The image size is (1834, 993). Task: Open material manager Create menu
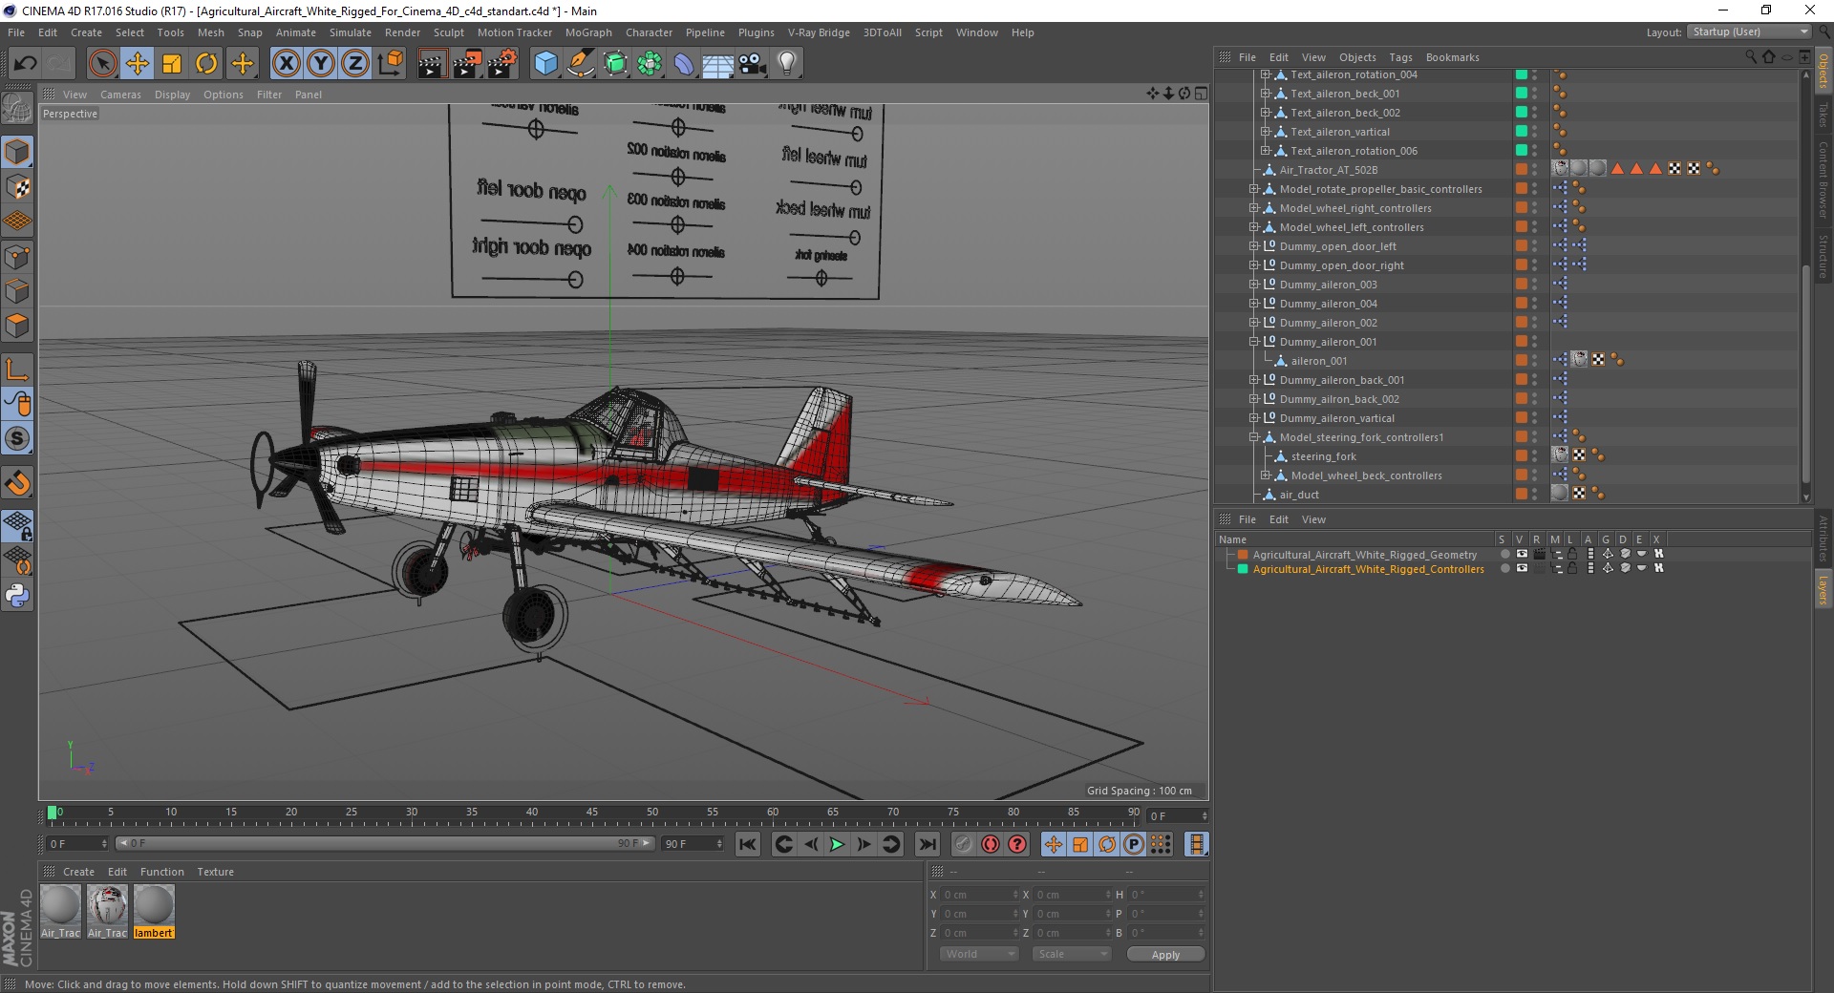(78, 872)
